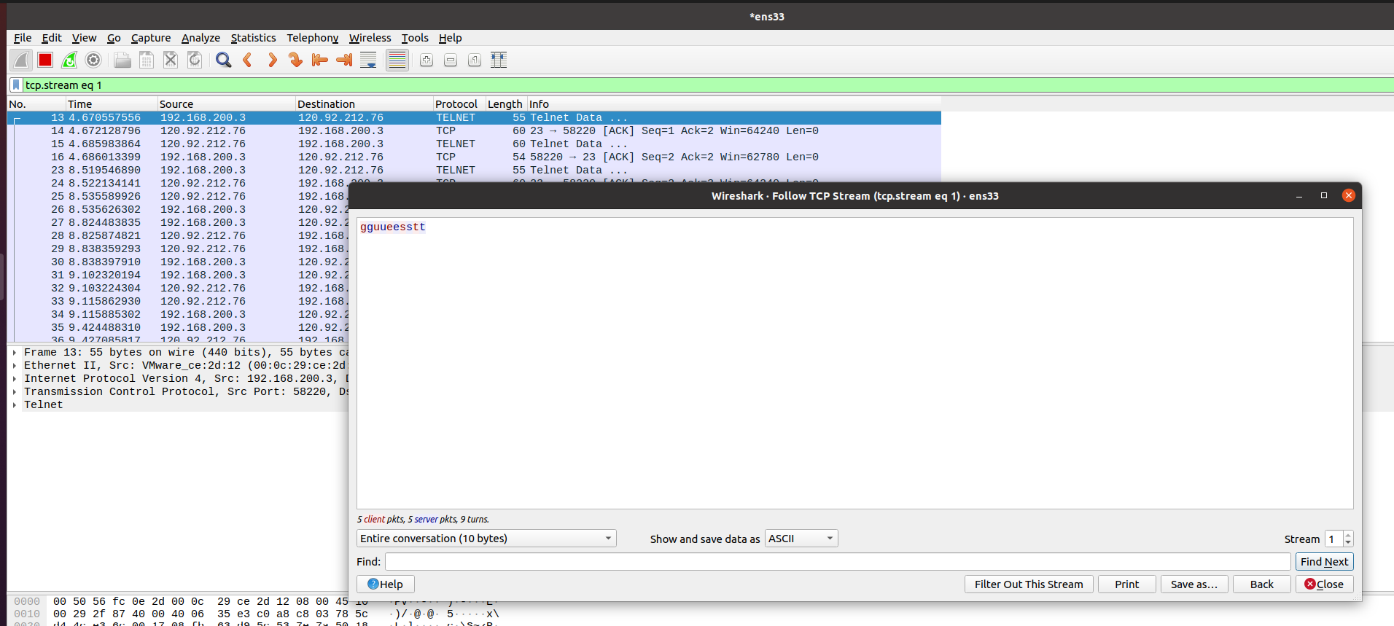
Task: Toggle packet colorization rules
Action: point(397,60)
